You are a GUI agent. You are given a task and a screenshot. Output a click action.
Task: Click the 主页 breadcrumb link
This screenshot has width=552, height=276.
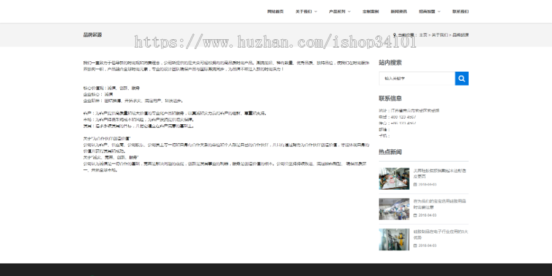pos(423,35)
